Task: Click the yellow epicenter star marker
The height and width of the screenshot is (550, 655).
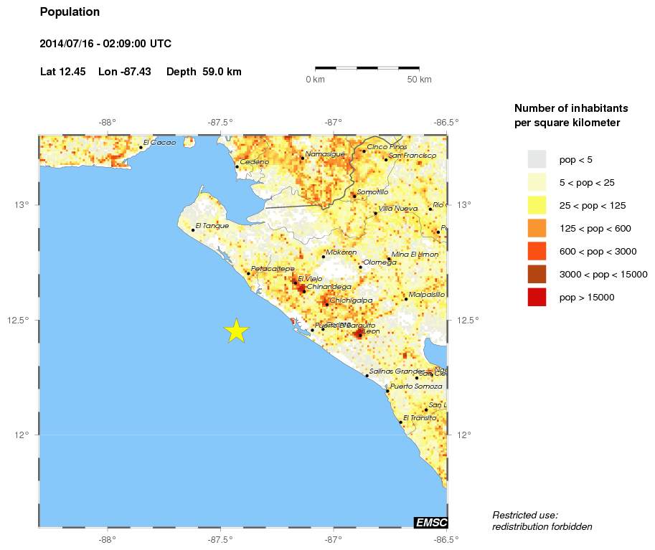Action: 236,331
